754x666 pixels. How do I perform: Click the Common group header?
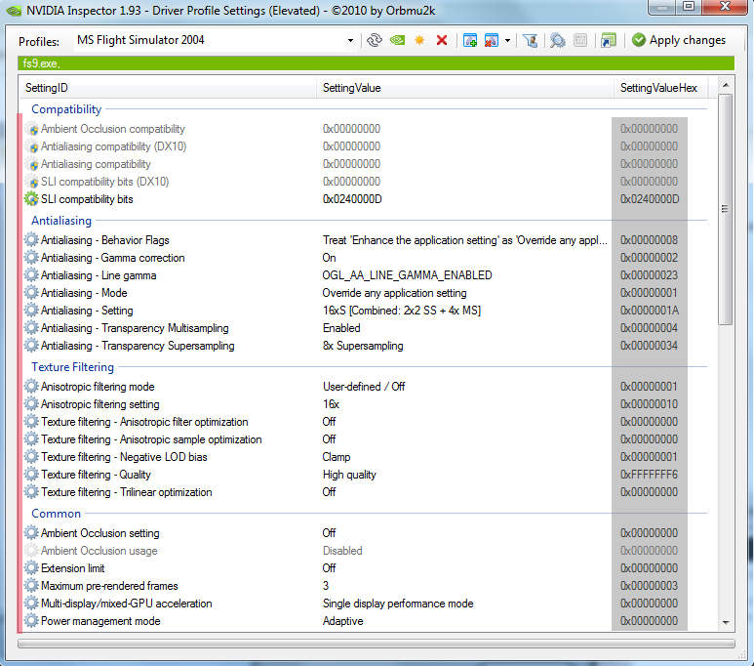[56, 514]
